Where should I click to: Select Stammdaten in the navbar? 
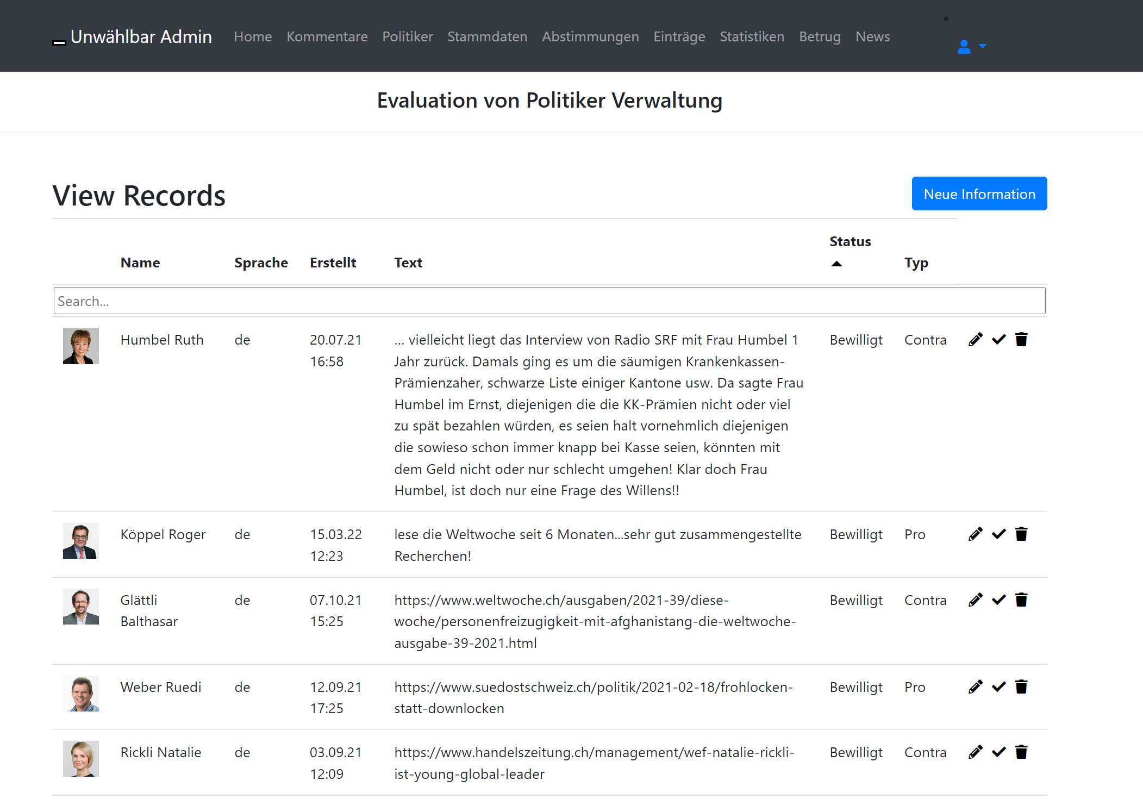coord(488,36)
